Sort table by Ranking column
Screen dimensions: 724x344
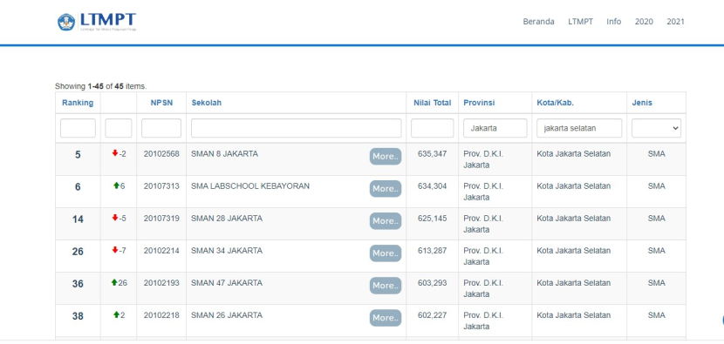pyautogui.click(x=78, y=103)
